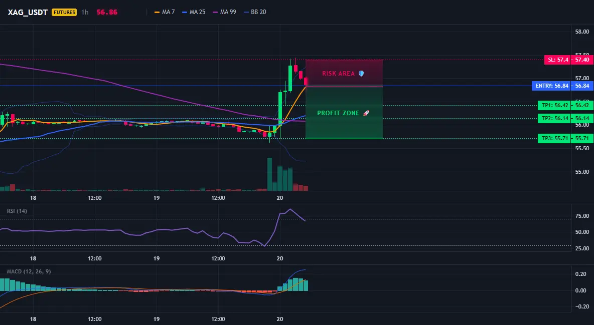The image size is (594, 325).
Task: Click the 0.20 MACD axis value
Action: point(581,274)
